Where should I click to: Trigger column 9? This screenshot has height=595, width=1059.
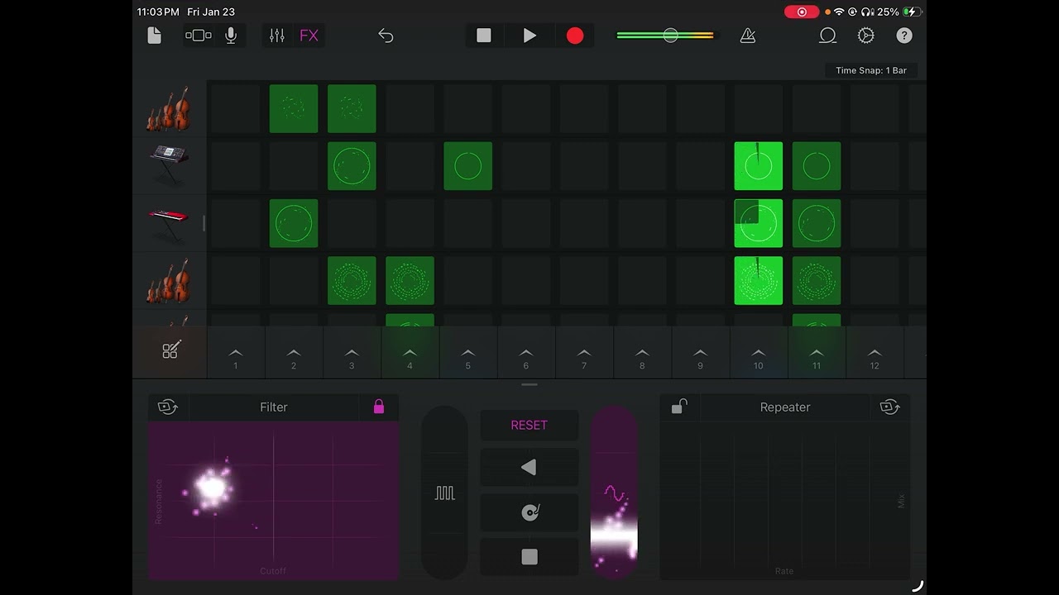[700, 357]
